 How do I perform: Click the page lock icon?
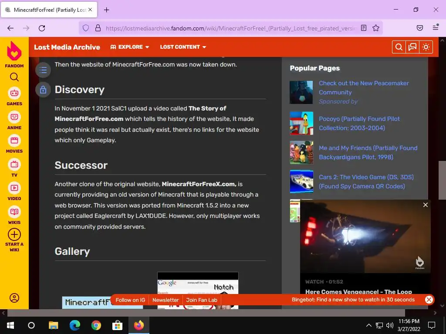pyautogui.click(x=43, y=90)
